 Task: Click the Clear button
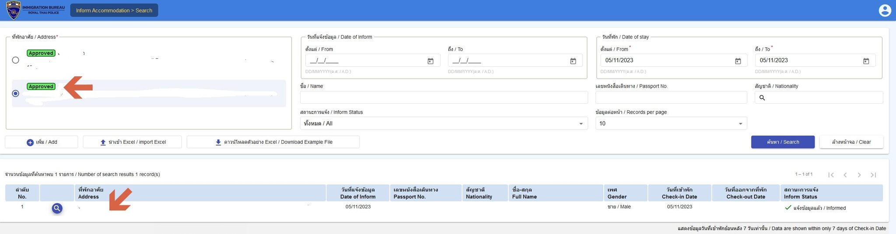click(x=851, y=142)
